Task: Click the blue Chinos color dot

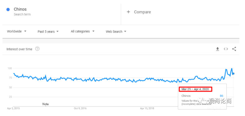Action: click(x=8, y=10)
